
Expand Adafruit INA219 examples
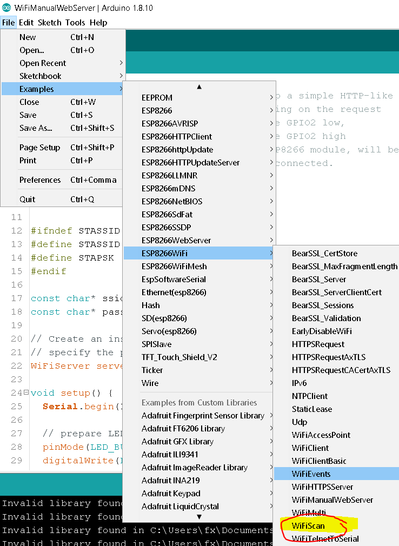tap(199, 480)
